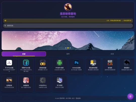The width and height of the screenshot is (136, 102).
Task: Open the 网赚平台合集 f-logo icon
Action: 26,63
